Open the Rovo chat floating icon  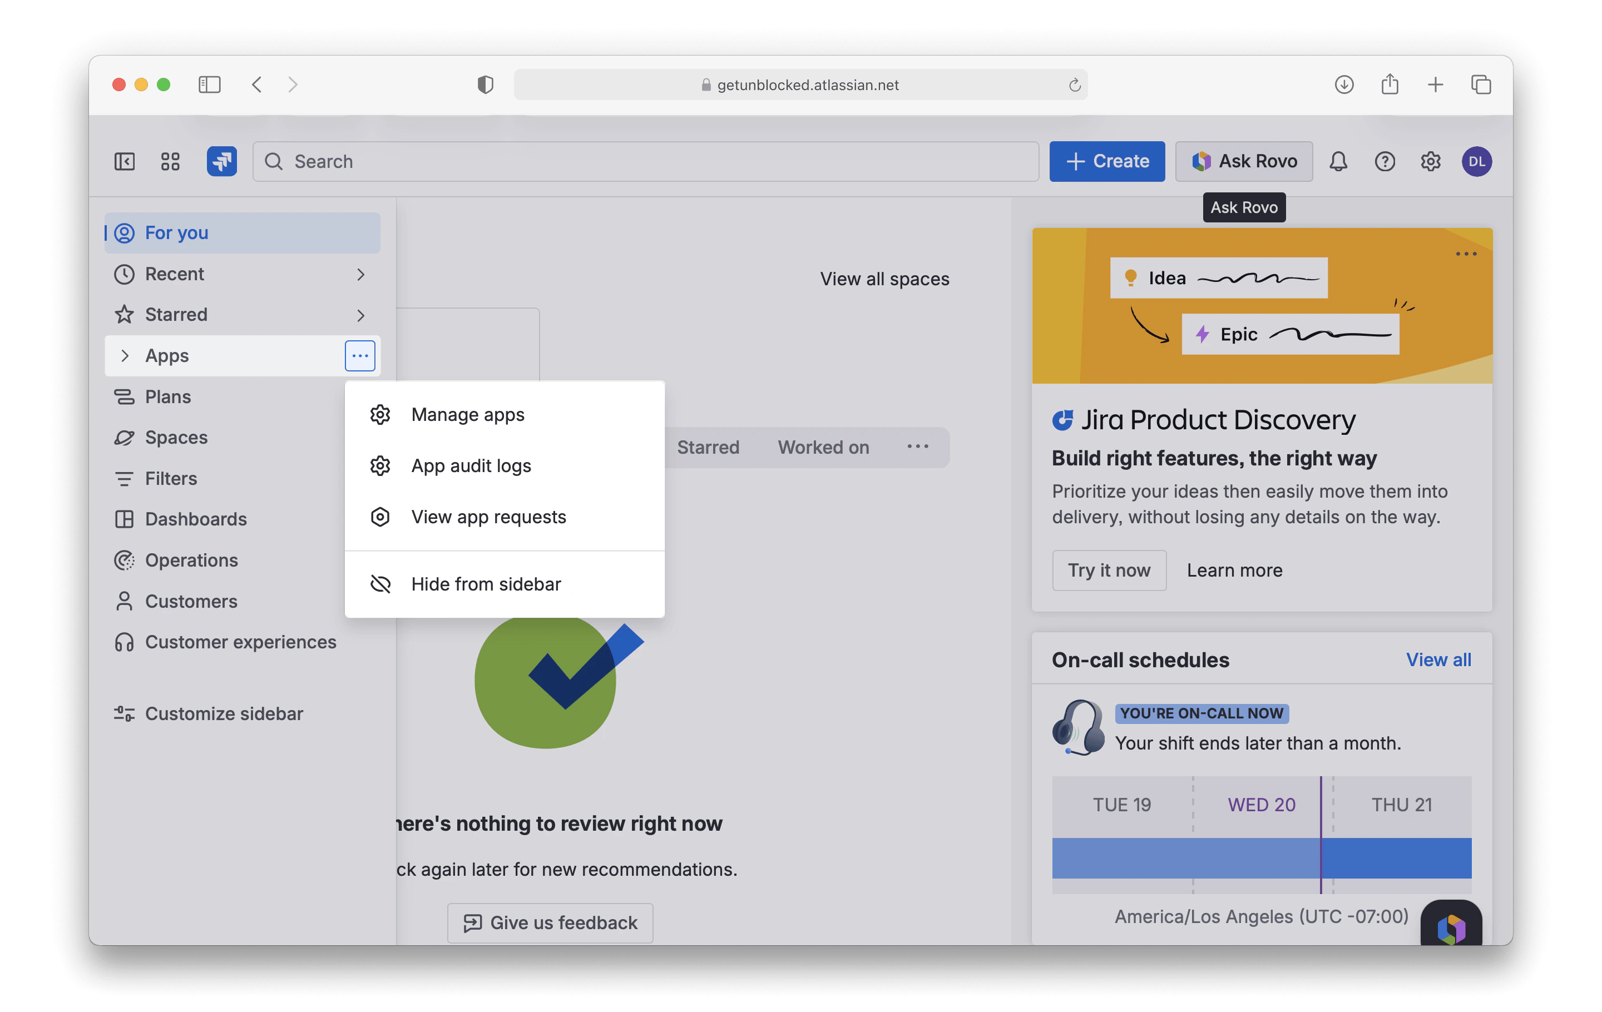(1451, 924)
